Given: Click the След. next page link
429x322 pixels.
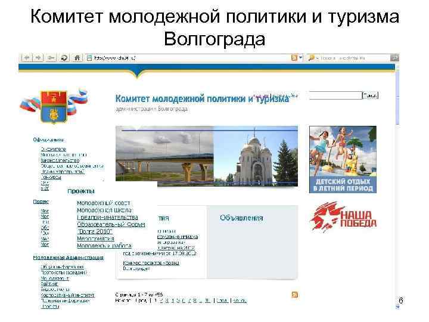Looking at the screenshot, I should [222, 301].
